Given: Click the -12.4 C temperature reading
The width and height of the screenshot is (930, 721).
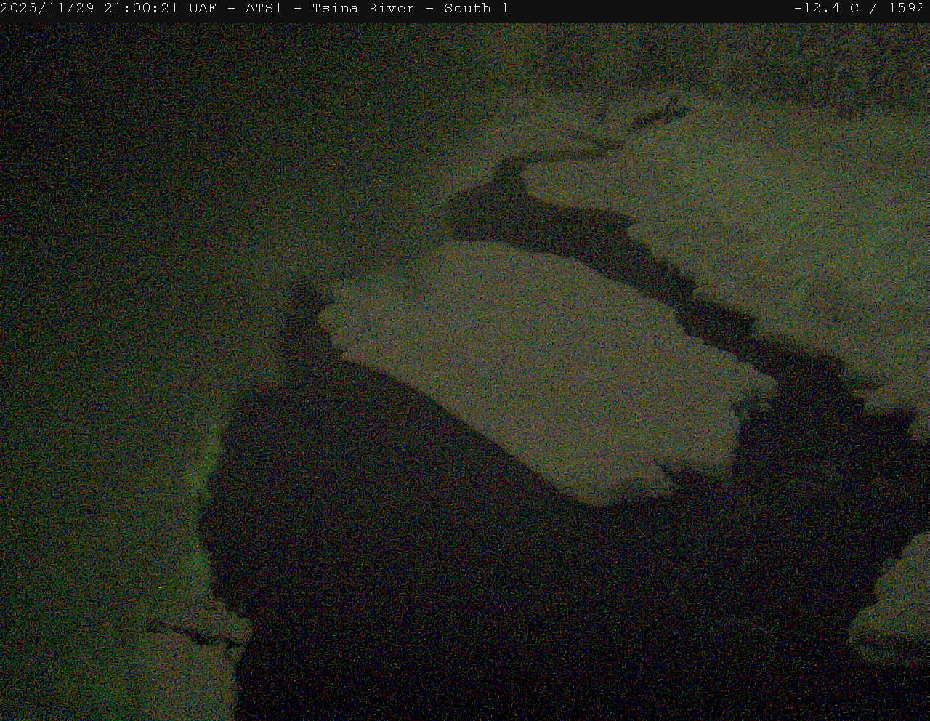Looking at the screenshot, I should (x=826, y=9).
